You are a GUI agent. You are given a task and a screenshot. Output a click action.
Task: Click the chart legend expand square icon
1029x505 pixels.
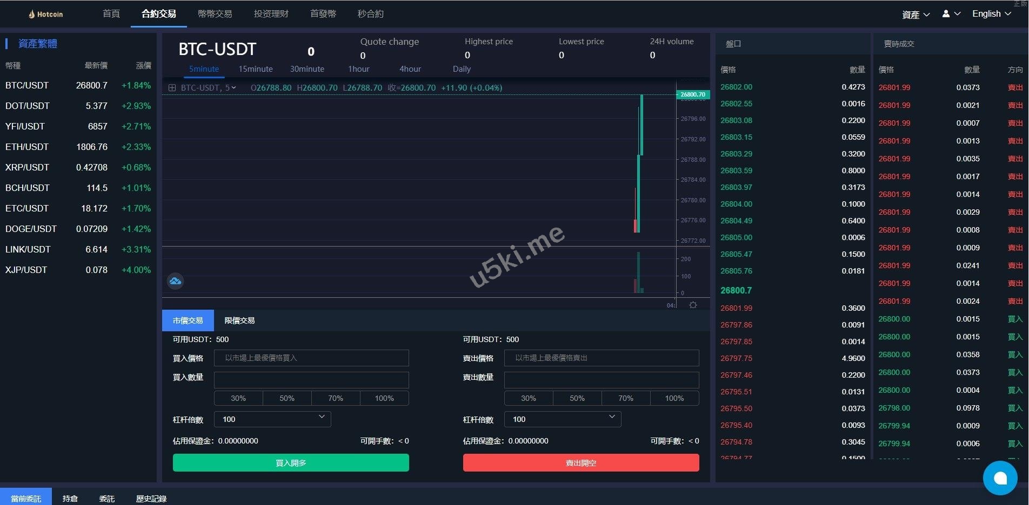(x=172, y=88)
